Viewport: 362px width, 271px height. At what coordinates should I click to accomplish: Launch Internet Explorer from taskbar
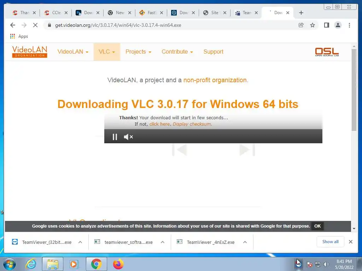click(x=31, y=264)
